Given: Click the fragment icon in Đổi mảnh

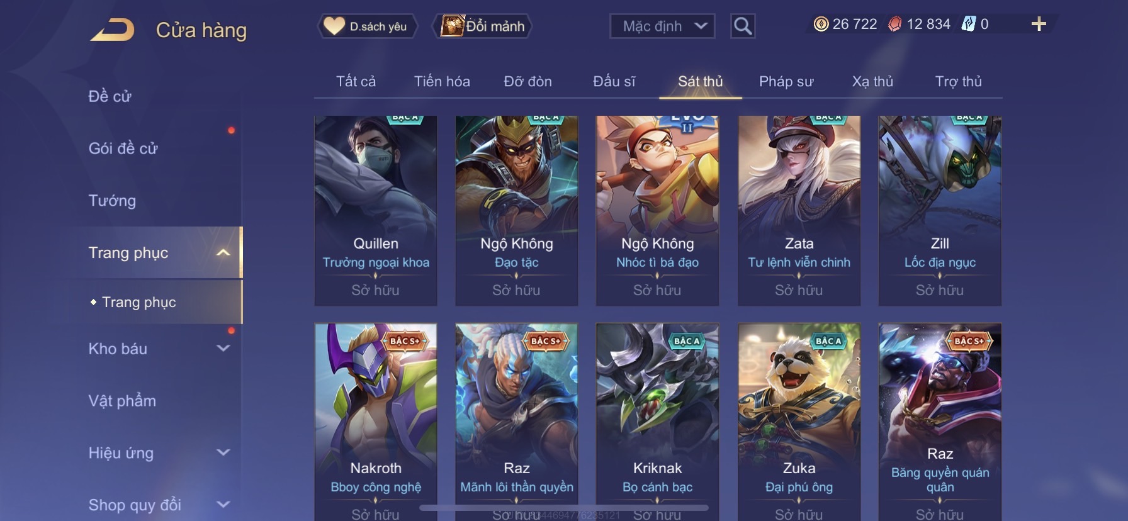Looking at the screenshot, I should (452, 26).
